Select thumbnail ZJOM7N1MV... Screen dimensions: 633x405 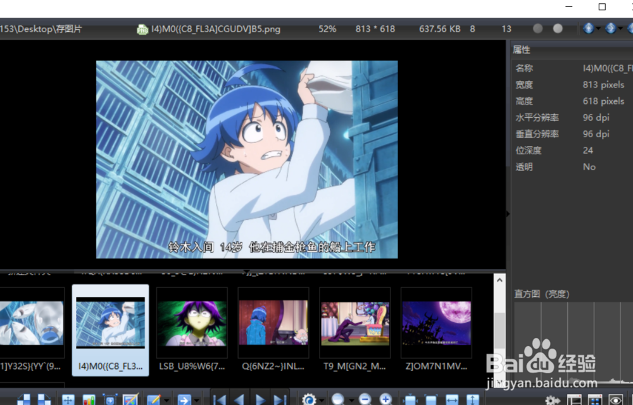[436, 330]
